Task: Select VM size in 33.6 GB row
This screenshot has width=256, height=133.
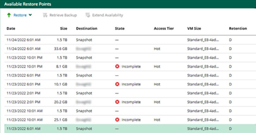Action: (x=203, y=49)
